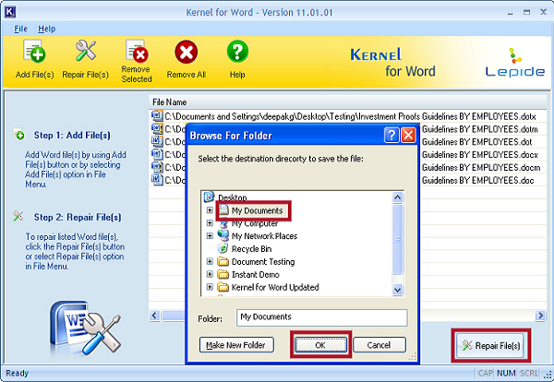This screenshot has height=382, width=554.
Task: Click the Step 2: Repair File(s) heading
Action: [x=78, y=217]
